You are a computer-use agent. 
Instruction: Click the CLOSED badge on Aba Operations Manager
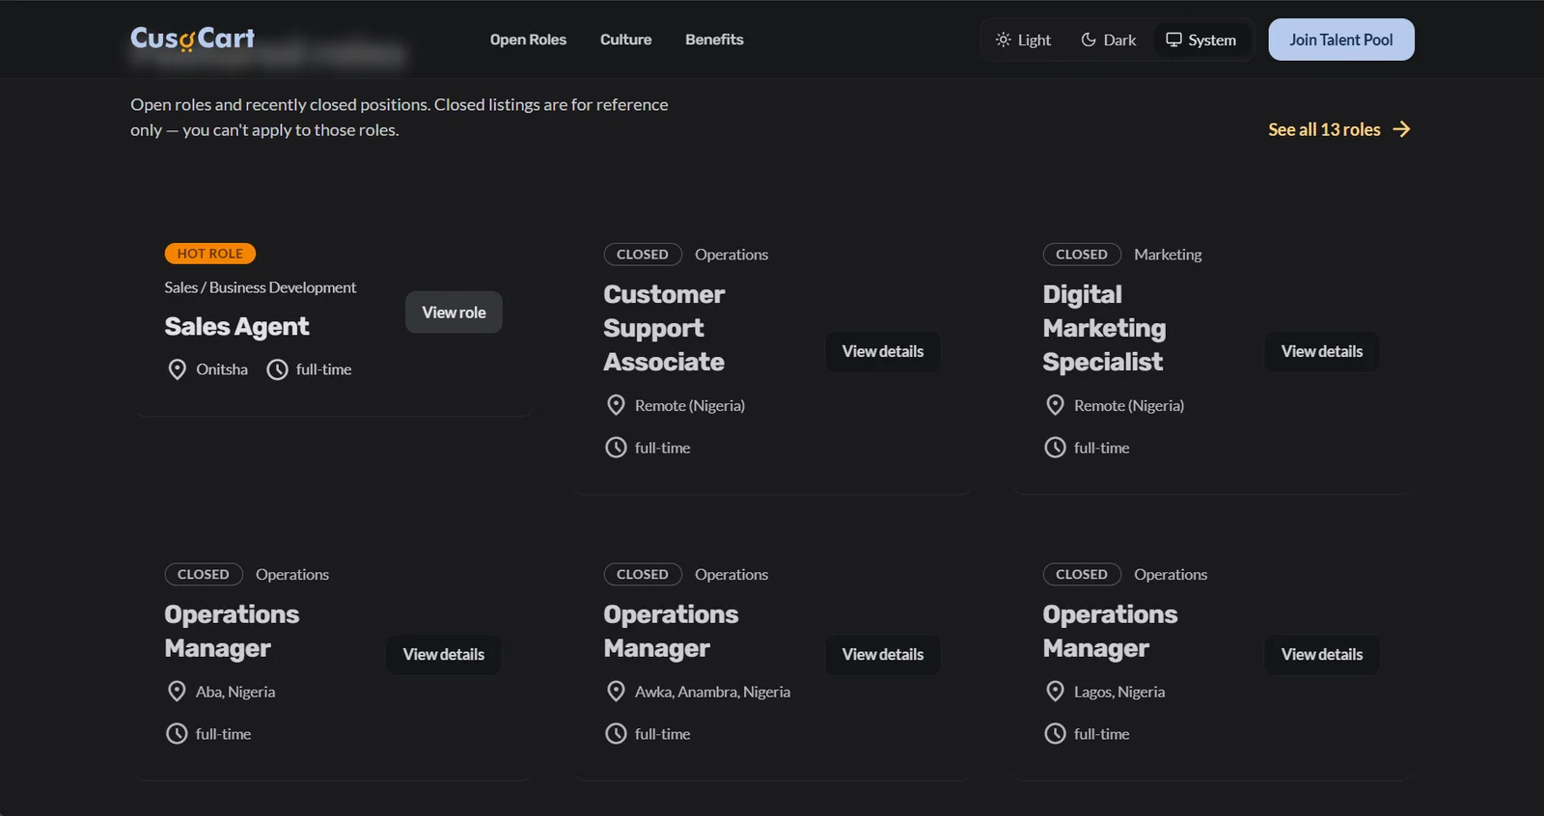pyautogui.click(x=204, y=575)
